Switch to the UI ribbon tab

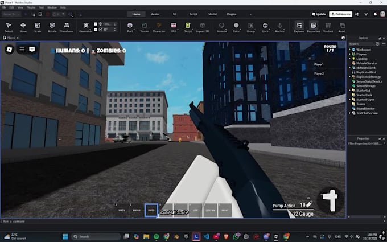coord(174,14)
